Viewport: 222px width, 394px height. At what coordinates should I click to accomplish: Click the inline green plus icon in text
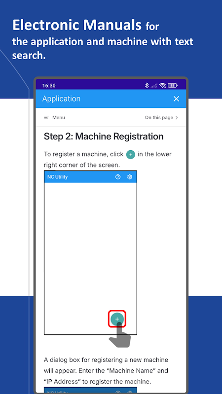[x=130, y=154]
